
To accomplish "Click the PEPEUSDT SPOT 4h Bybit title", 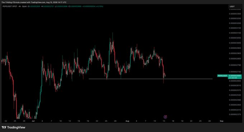I will point(15,6).
